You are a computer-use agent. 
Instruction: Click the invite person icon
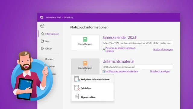click(104, 49)
